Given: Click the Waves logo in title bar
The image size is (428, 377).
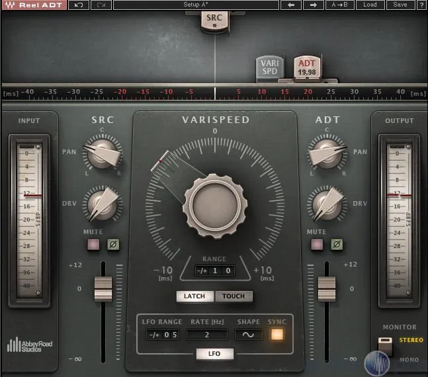Looking at the screenshot, I should click(10, 5).
